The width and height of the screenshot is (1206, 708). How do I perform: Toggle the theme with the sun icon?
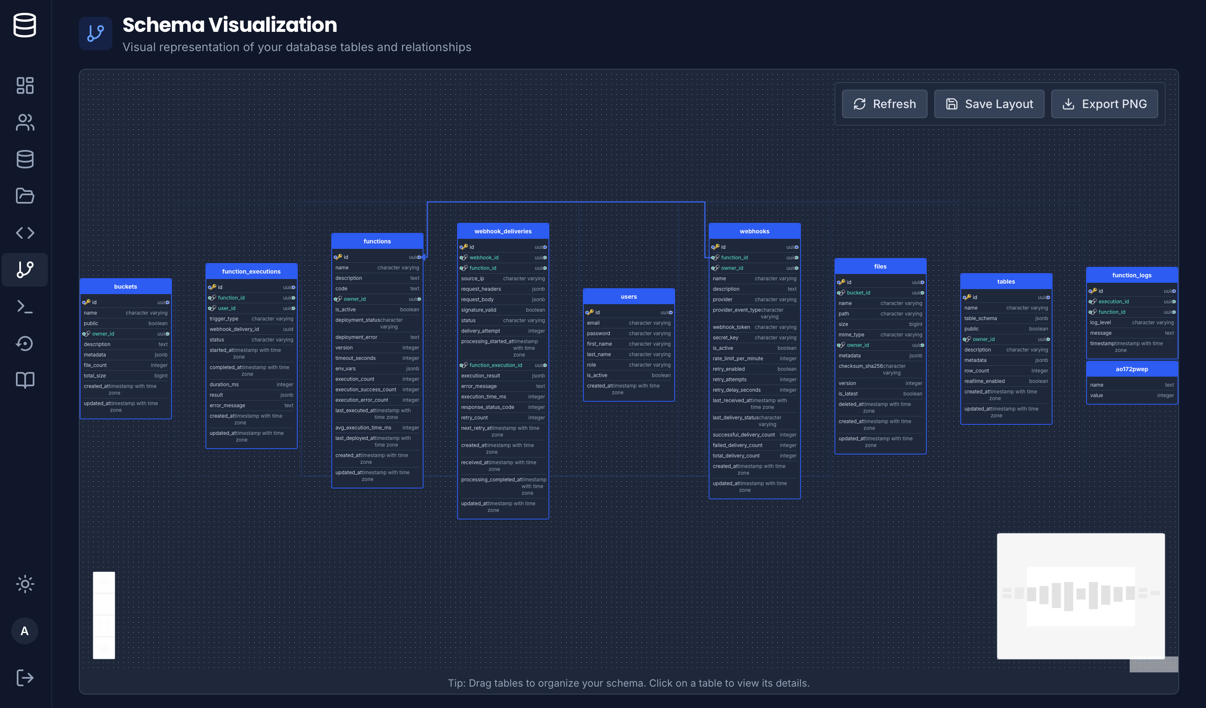click(x=25, y=584)
